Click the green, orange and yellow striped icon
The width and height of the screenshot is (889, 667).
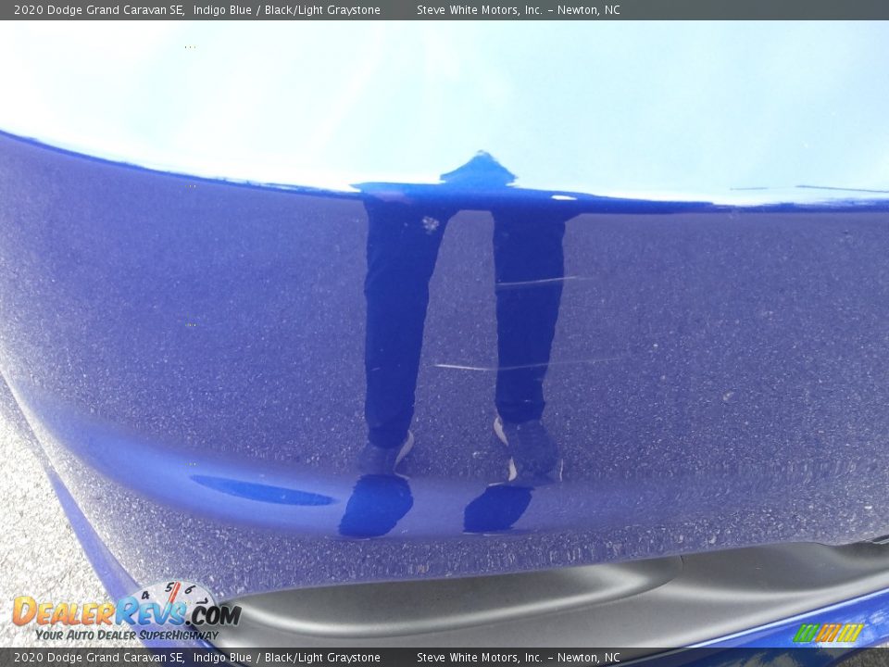[x=828, y=633]
